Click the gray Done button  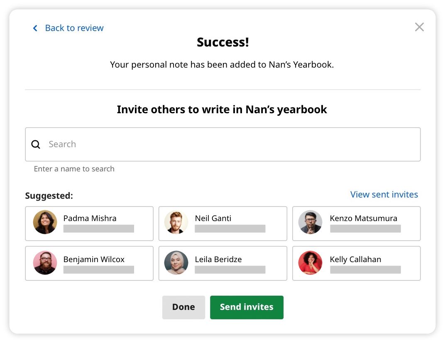point(183,307)
